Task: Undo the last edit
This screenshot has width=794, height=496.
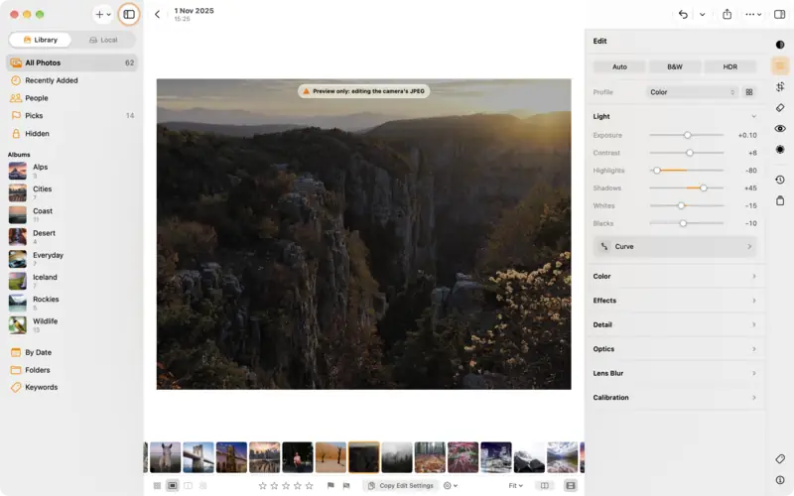Action: click(683, 14)
